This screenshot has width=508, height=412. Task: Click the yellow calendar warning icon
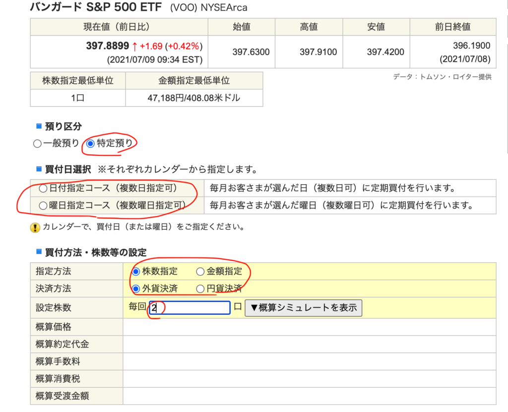coord(35,227)
